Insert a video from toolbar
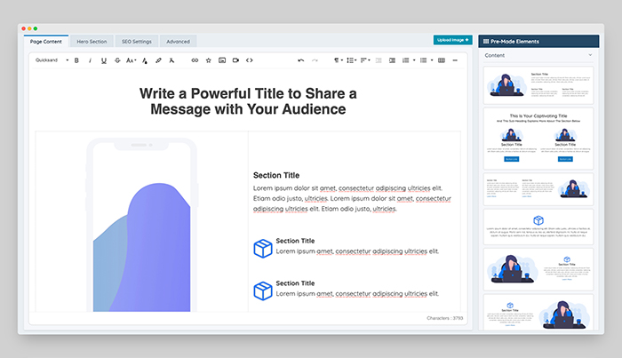 235,60
